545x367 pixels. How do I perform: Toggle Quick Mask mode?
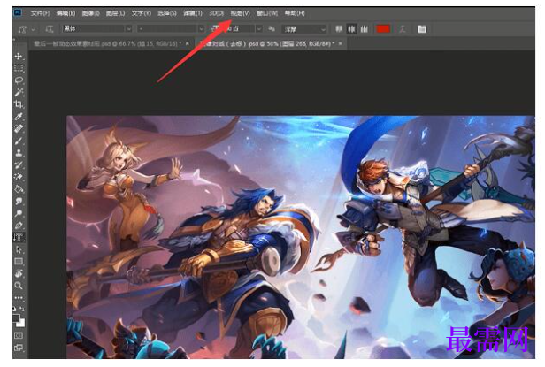coord(19,335)
